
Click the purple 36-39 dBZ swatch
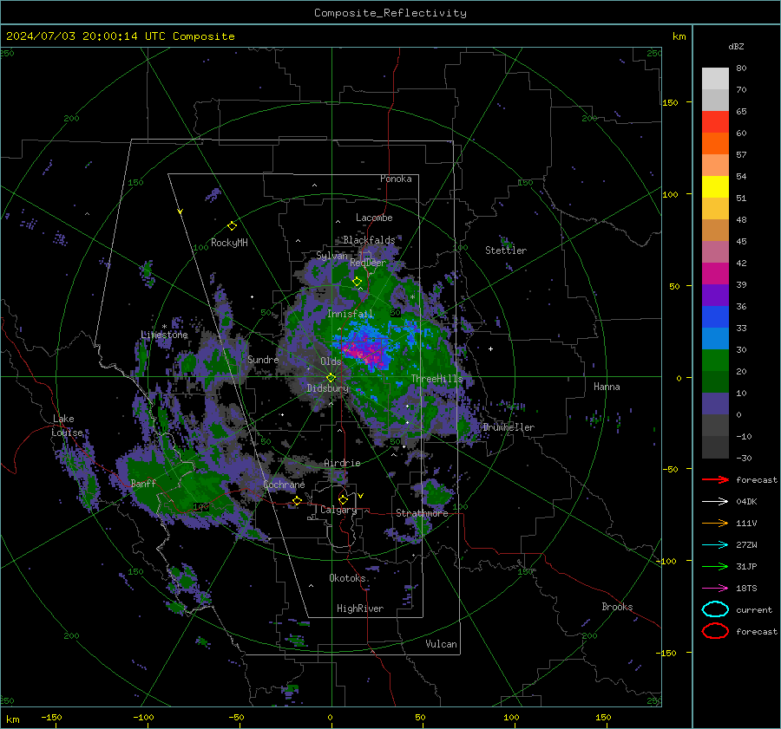point(715,296)
